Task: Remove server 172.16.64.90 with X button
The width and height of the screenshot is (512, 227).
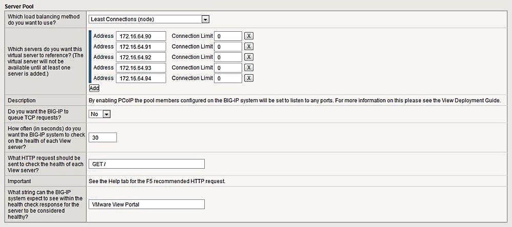Action: 249,36
